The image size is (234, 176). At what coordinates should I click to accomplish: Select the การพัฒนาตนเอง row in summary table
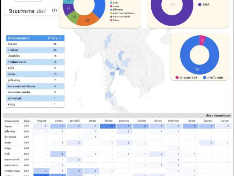tap(35, 62)
